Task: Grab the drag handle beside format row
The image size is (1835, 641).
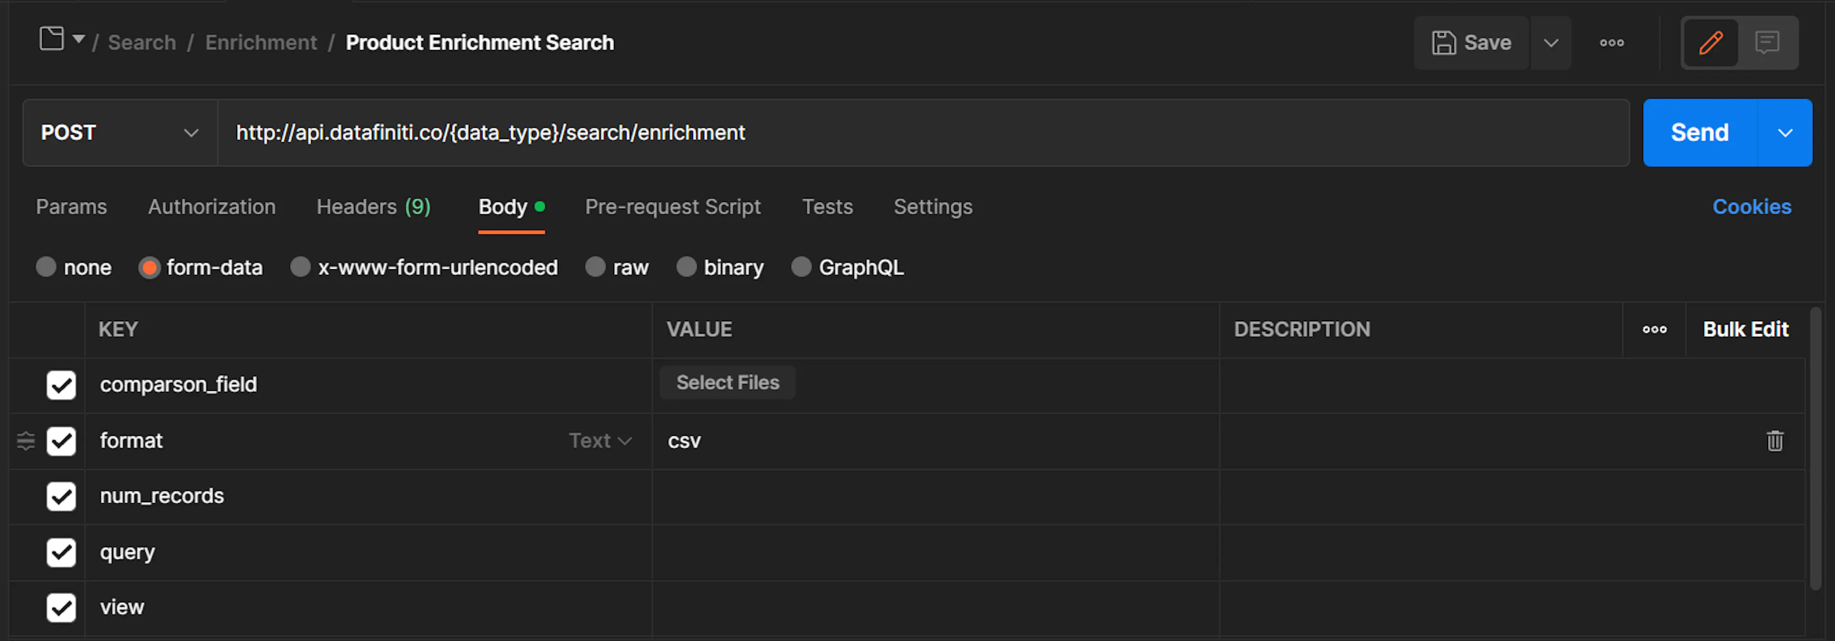Action: [x=26, y=441]
